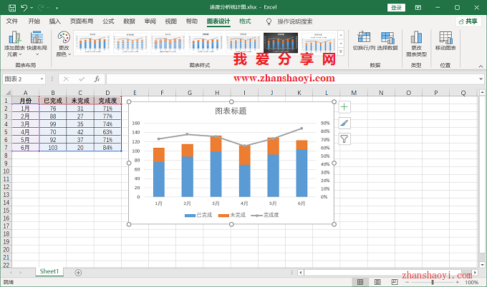Switch to the 开始 tab
The width and height of the screenshot is (487, 287).
[34, 21]
